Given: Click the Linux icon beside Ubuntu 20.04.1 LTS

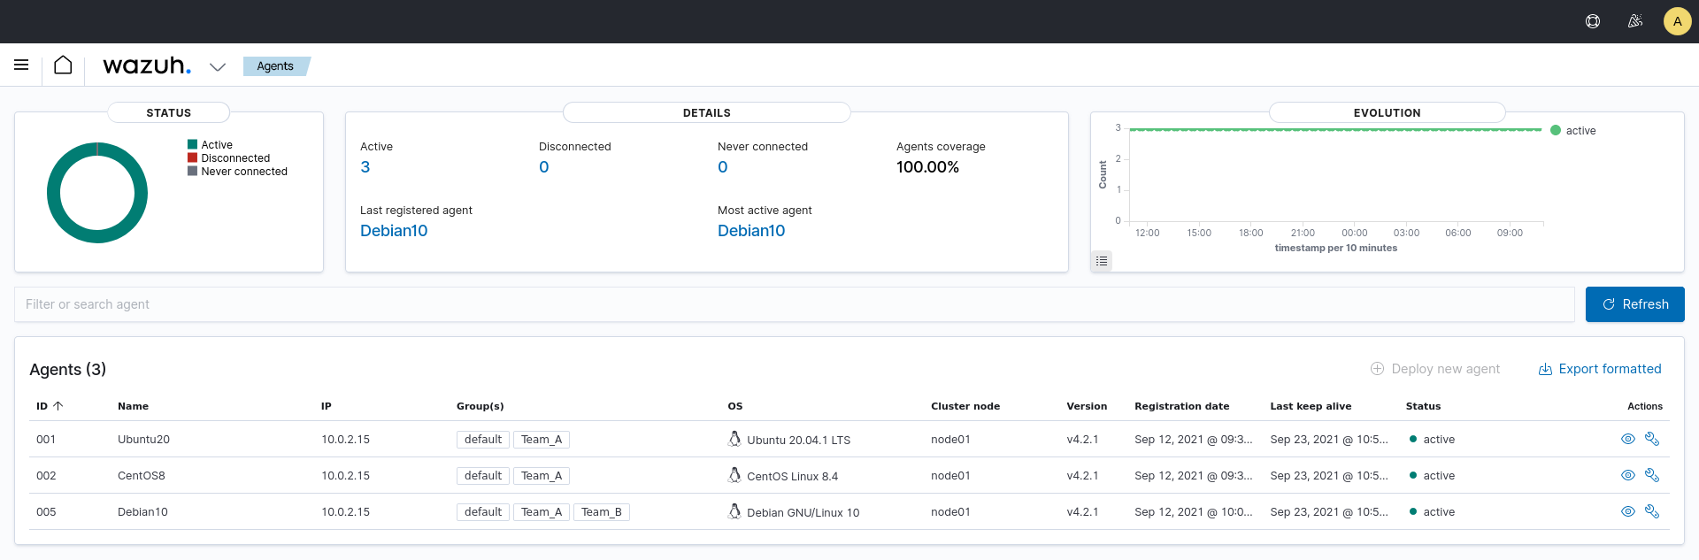Looking at the screenshot, I should (x=734, y=439).
